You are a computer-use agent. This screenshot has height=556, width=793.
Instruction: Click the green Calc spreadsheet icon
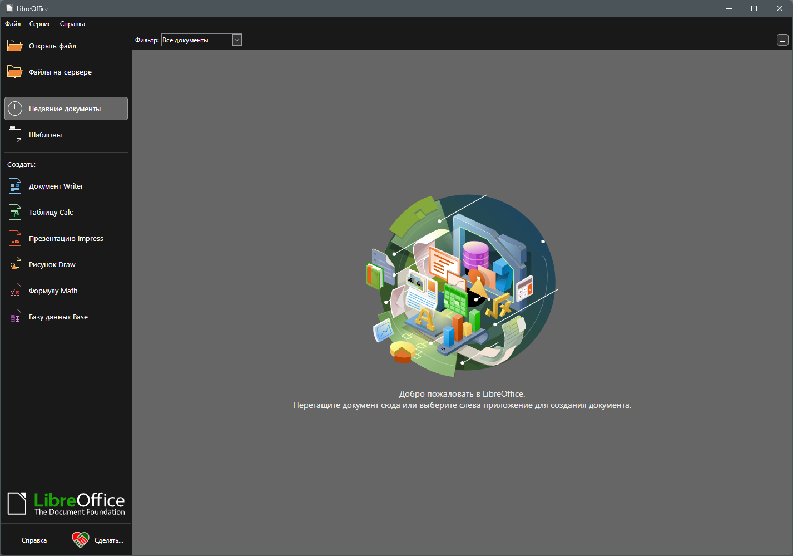15,212
